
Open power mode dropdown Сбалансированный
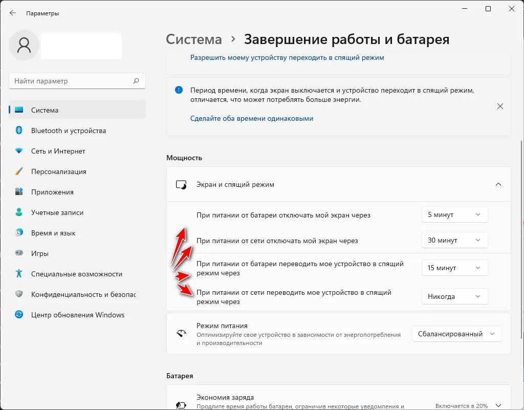457,334
